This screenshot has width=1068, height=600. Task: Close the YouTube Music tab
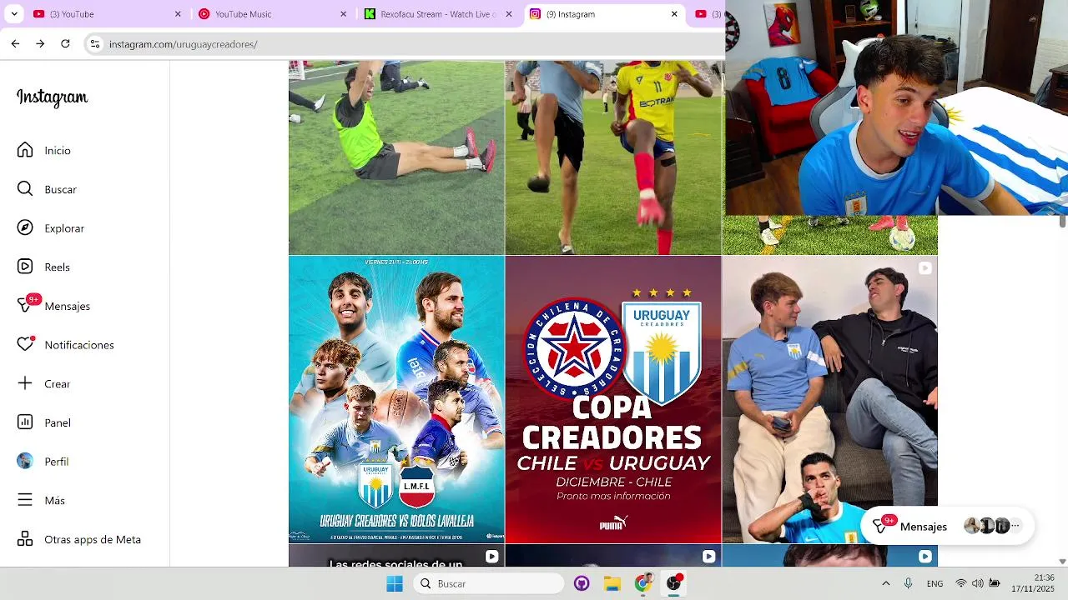(x=343, y=14)
